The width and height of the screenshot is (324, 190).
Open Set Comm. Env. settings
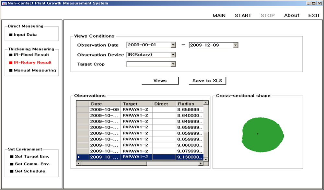[x=32, y=164]
